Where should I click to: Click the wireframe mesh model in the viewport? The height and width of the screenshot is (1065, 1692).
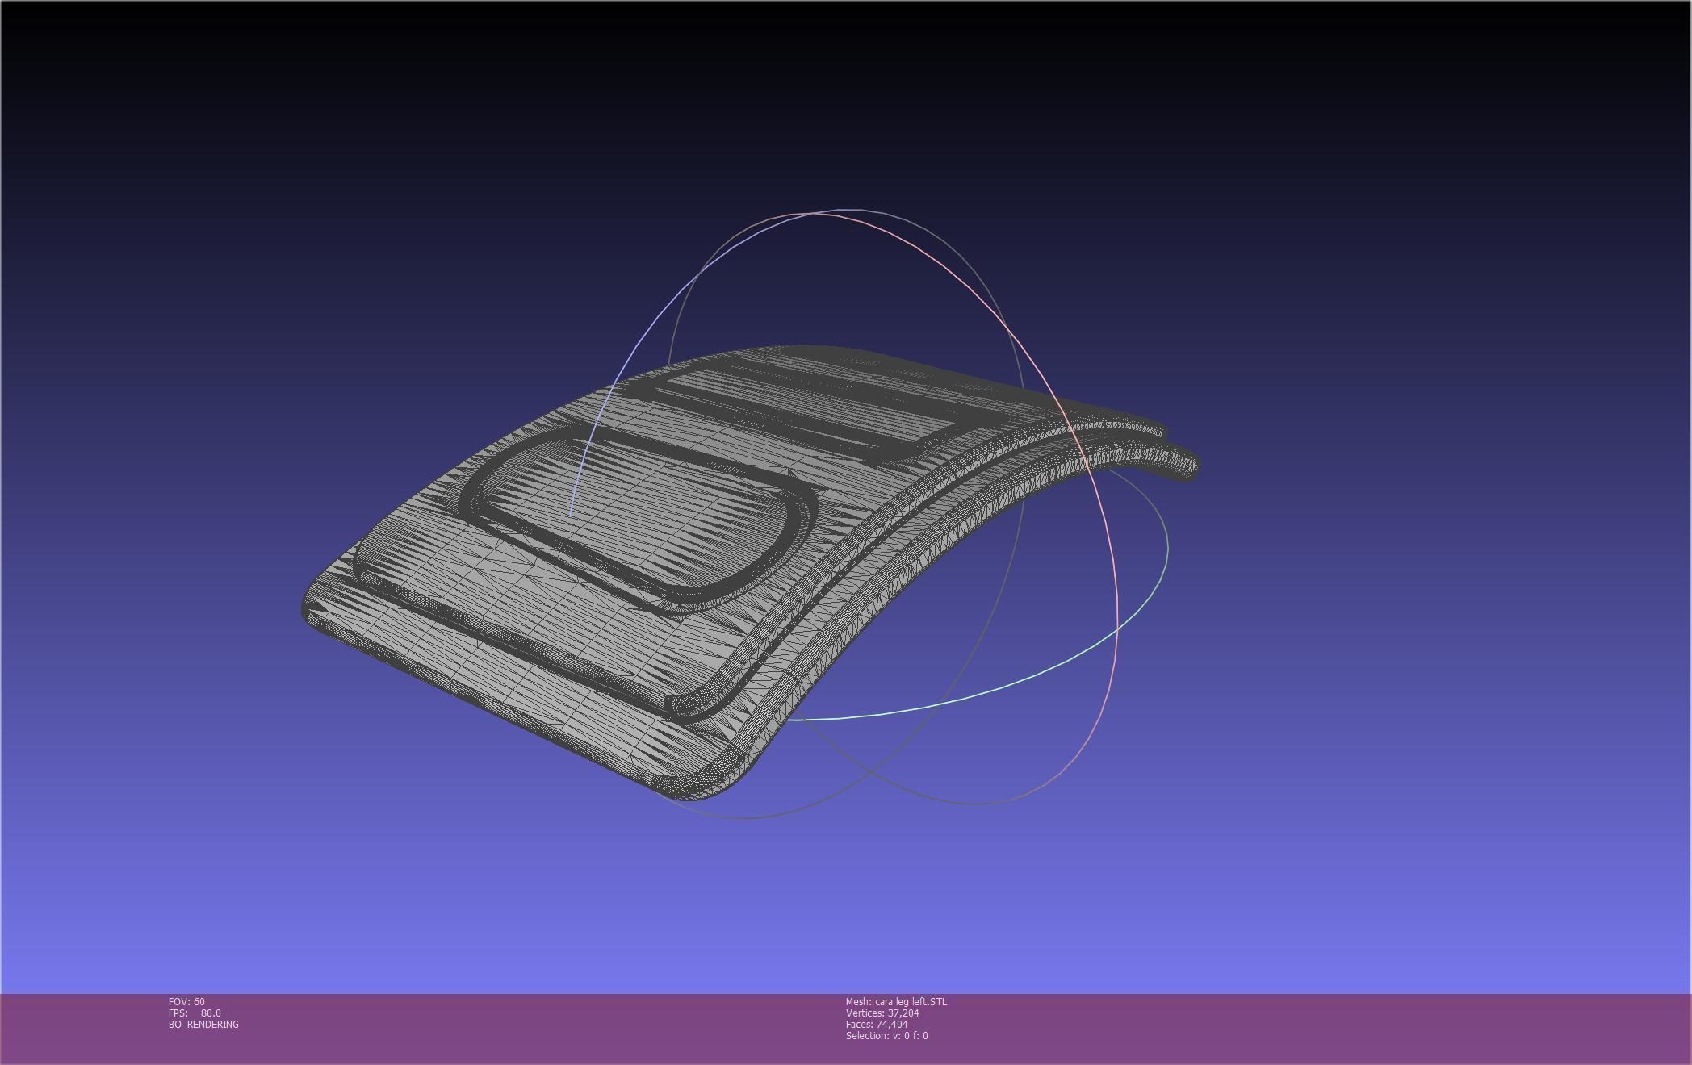coord(751,573)
